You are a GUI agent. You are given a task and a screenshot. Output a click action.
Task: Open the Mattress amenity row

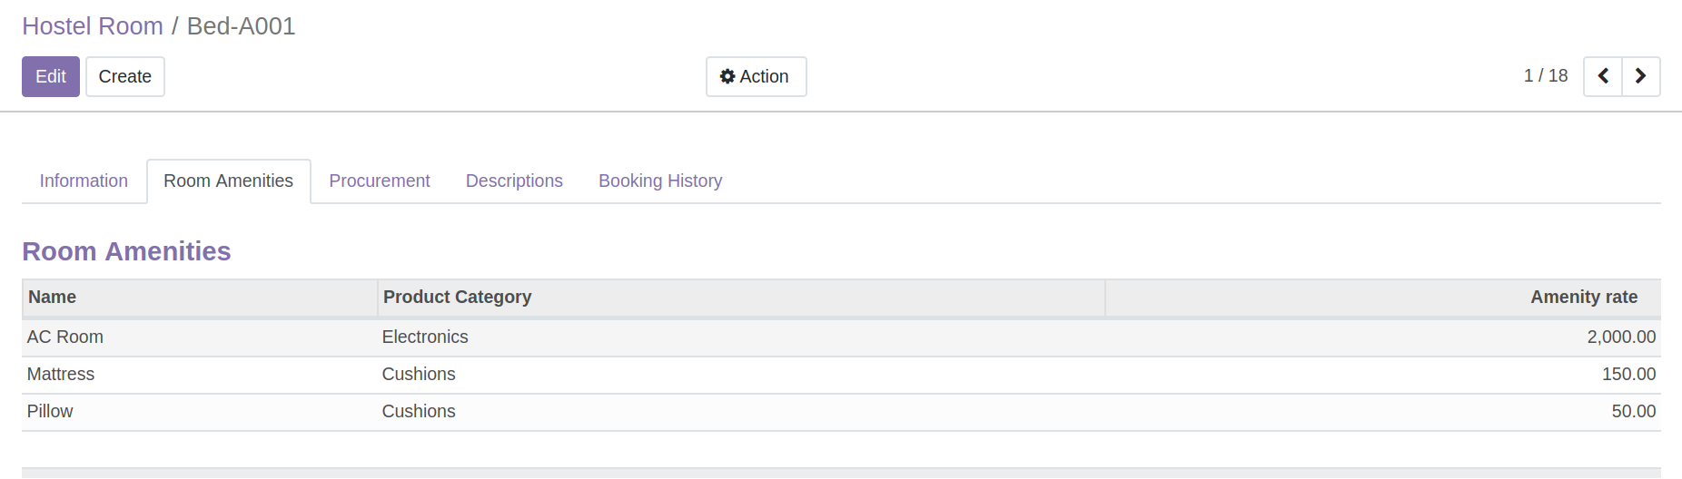[841, 375]
